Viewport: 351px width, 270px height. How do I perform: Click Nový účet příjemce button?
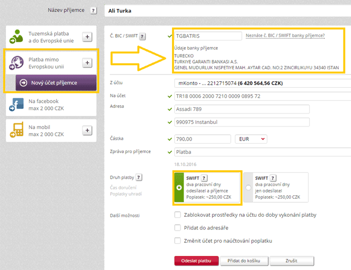click(x=56, y=83)
